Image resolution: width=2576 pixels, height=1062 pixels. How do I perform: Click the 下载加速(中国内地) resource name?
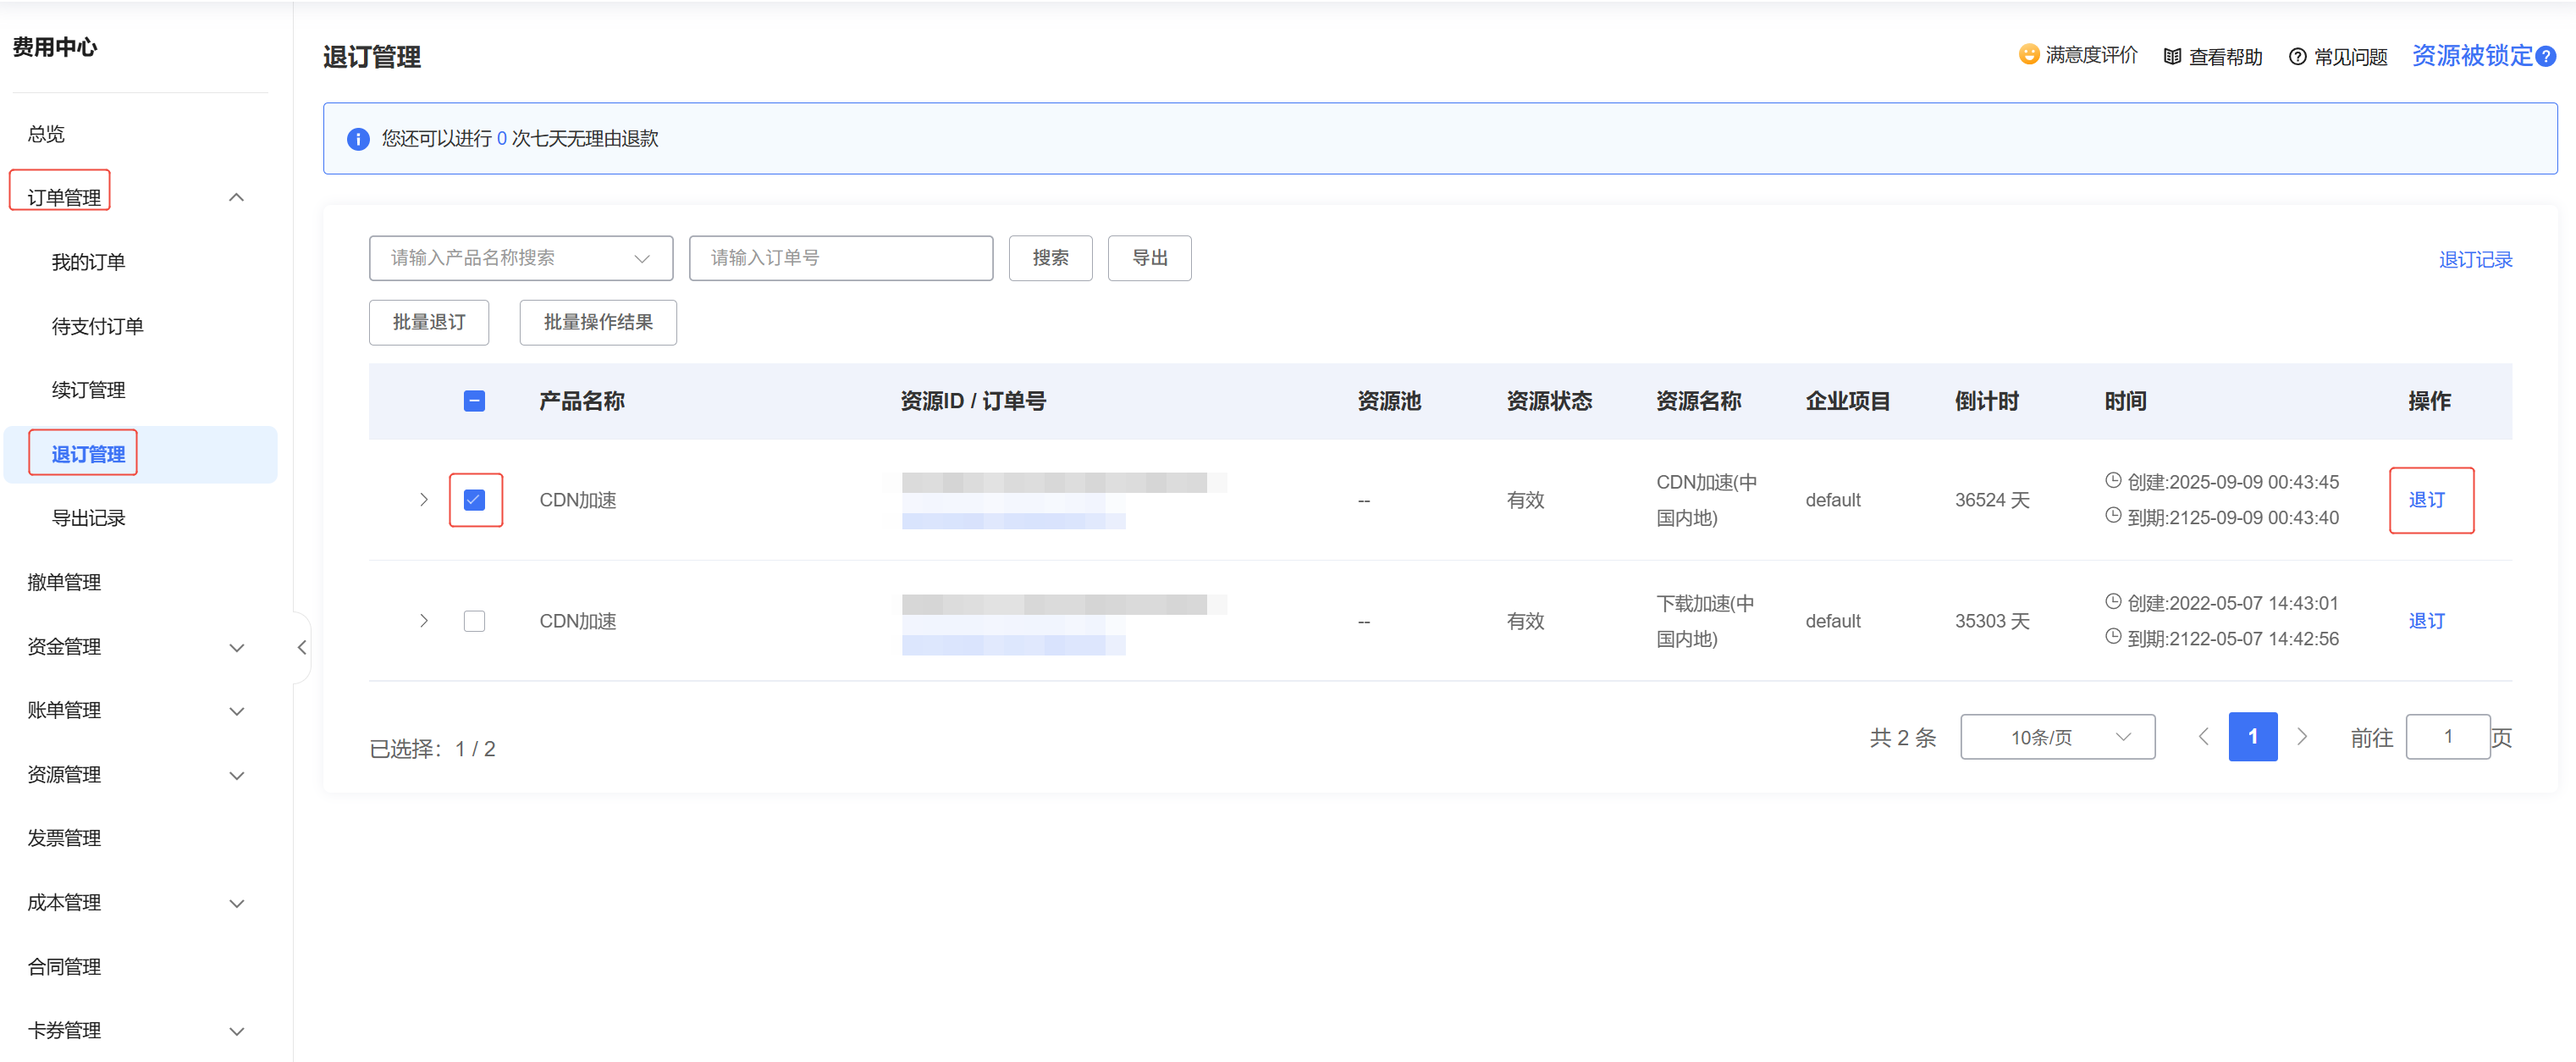(1705, 621)
